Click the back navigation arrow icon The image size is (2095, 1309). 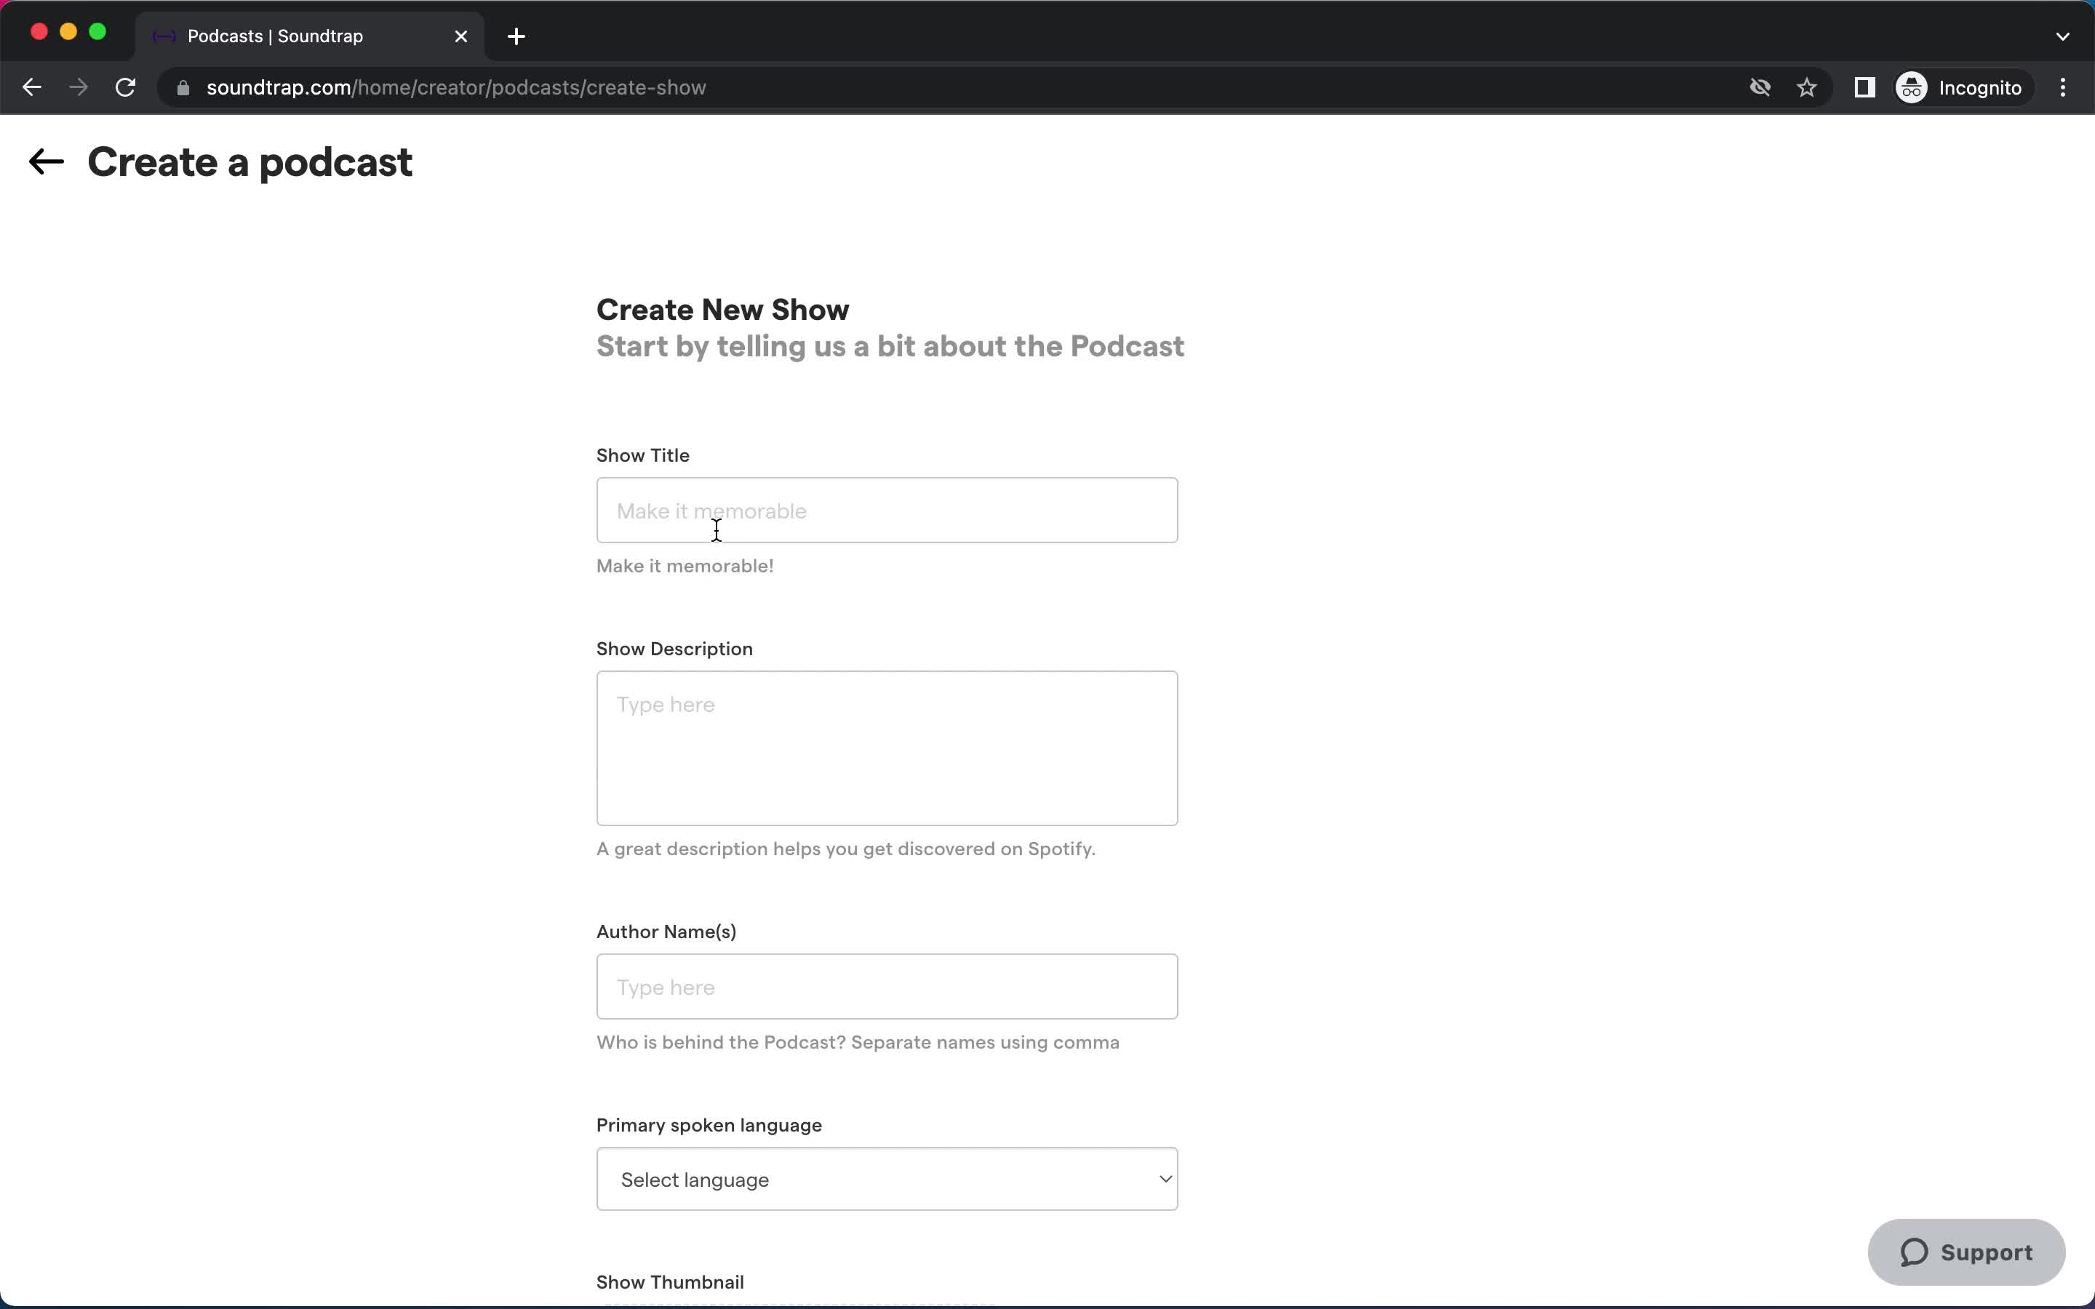pyautogui.click(x=44, y=161)
